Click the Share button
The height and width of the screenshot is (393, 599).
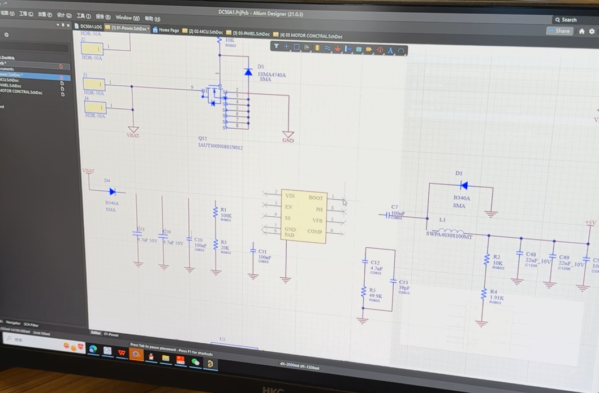(x=560, y=31)
